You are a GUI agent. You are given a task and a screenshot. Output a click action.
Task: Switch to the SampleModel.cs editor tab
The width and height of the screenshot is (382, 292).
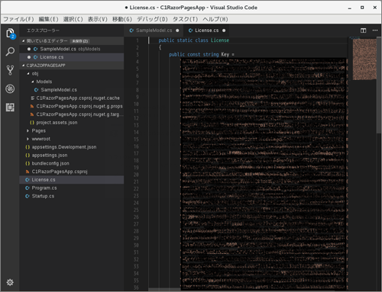(154, 30)
